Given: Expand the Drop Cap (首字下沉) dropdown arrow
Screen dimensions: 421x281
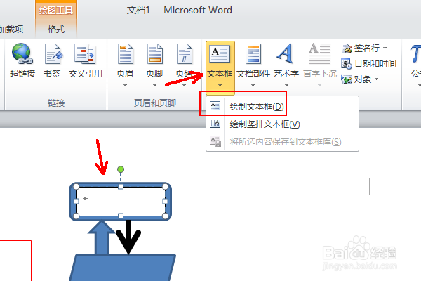Looking at the screenshot, I should tap(319, 86).
